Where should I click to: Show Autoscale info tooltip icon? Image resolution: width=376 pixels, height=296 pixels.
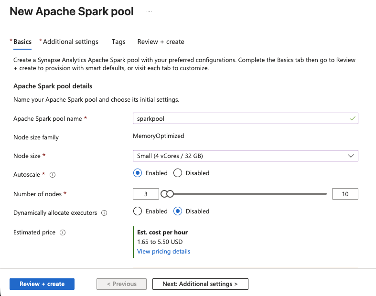tap(53, 175)
